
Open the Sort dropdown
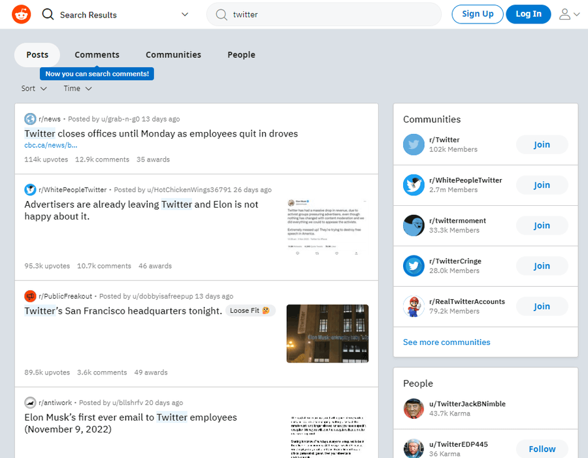click(34, 88)
